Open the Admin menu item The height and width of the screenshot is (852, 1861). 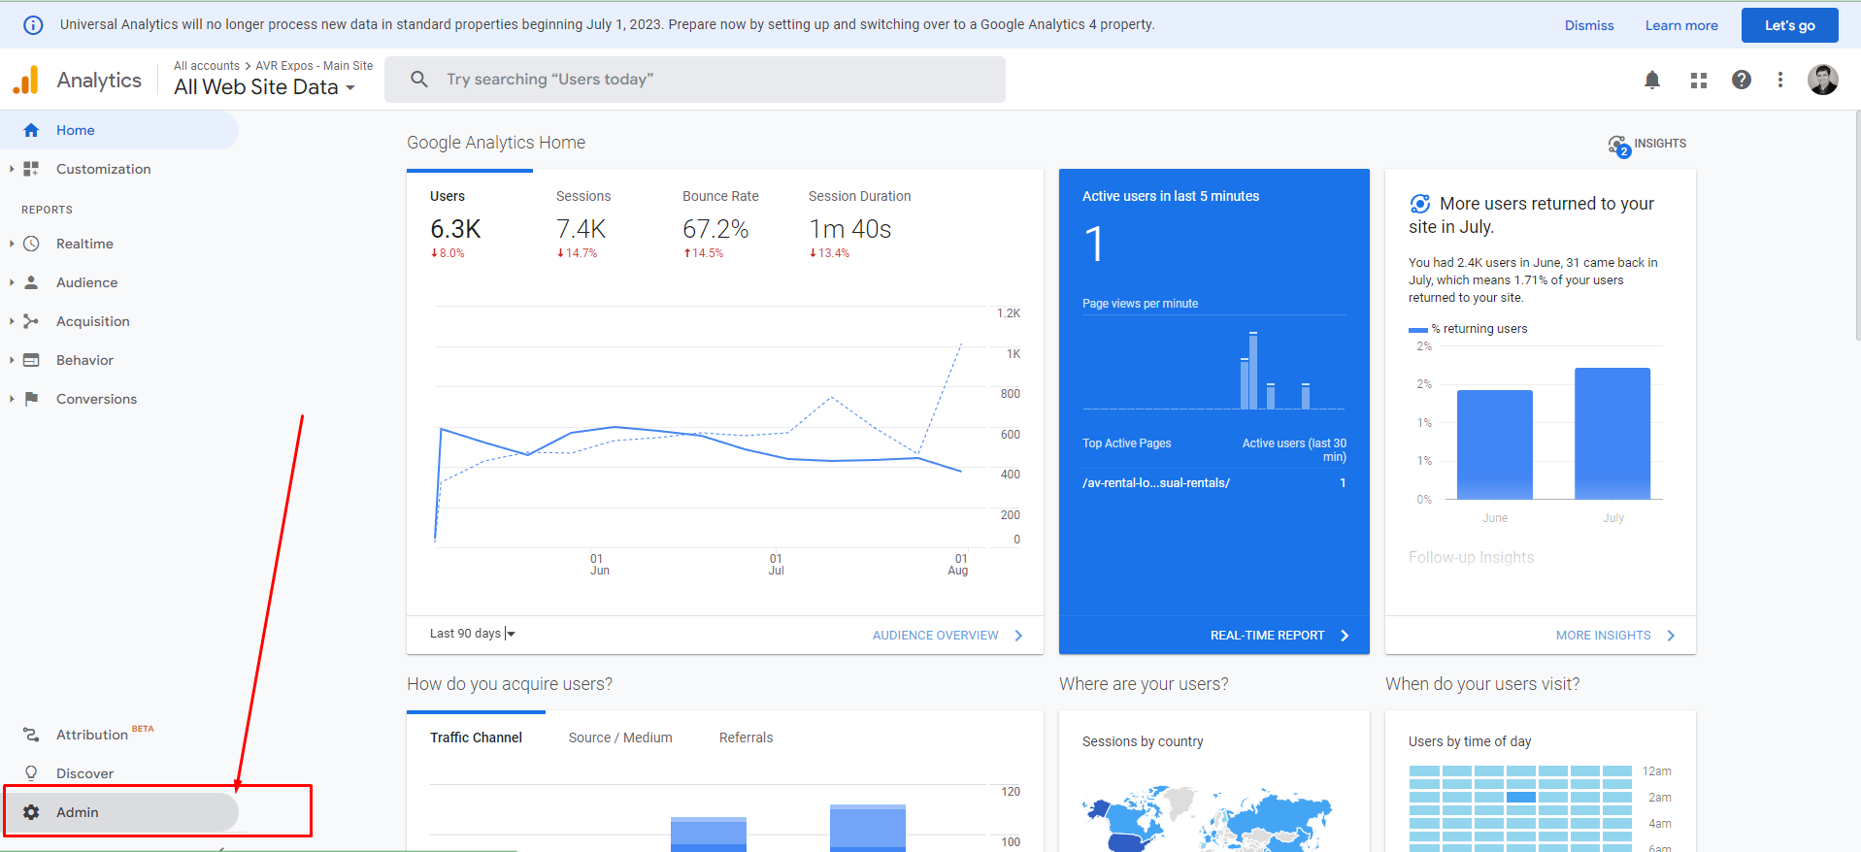pos(119,812)
